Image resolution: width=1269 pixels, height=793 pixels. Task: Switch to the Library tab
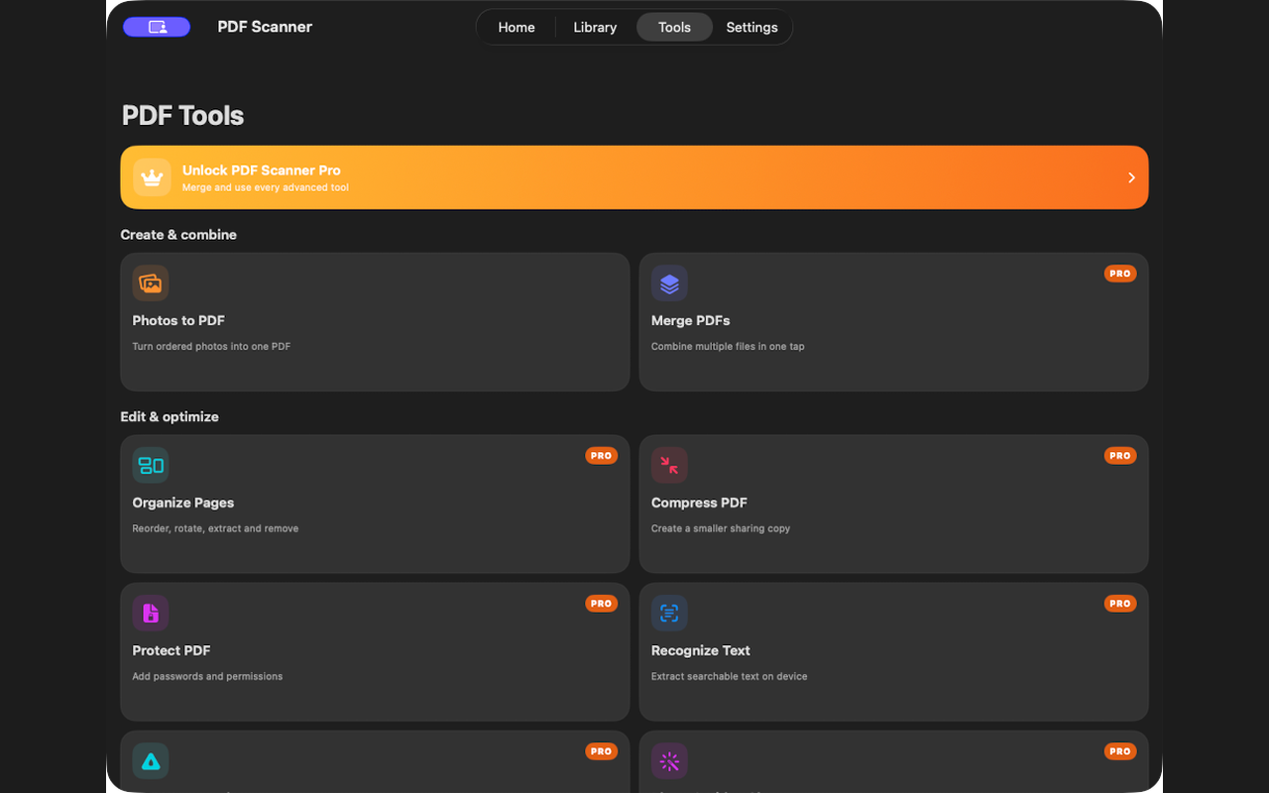pyautogui.click(x=595, y=27)
